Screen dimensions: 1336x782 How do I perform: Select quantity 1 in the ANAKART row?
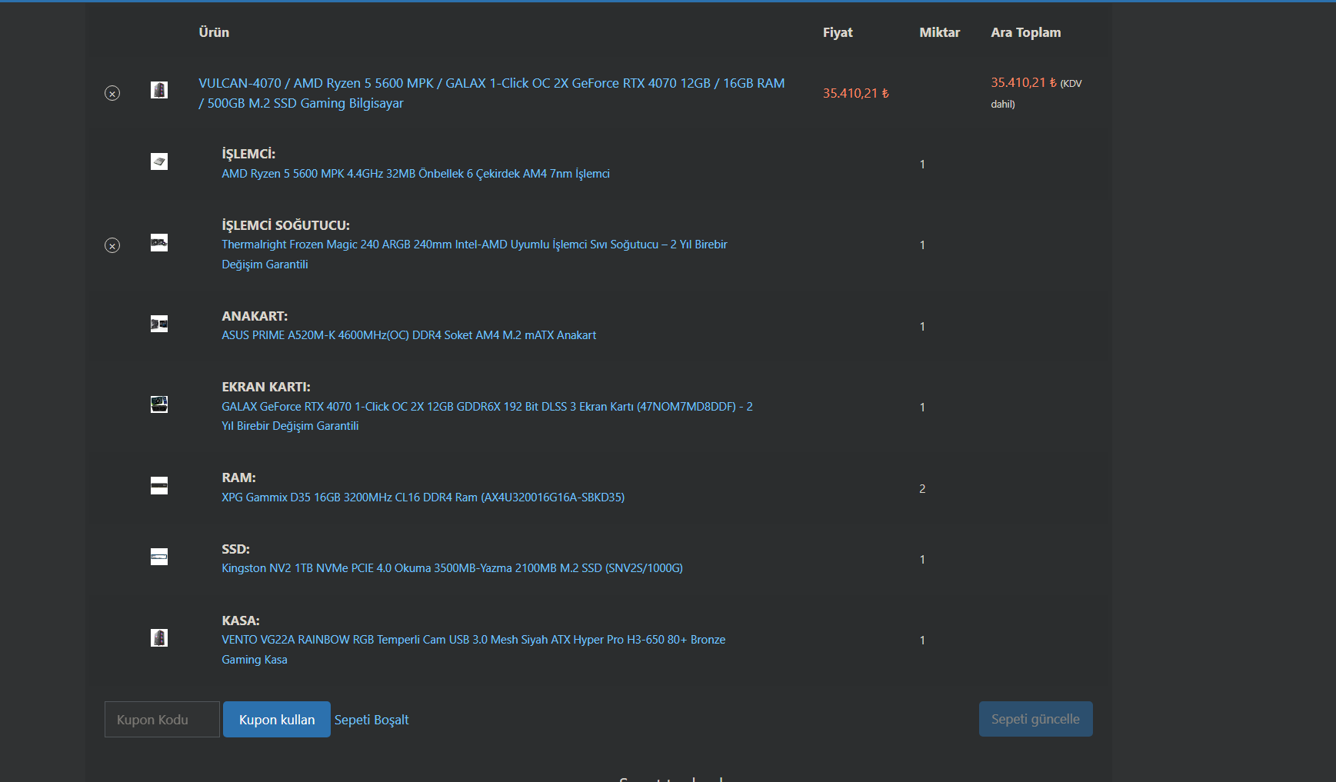pos(922,327)
